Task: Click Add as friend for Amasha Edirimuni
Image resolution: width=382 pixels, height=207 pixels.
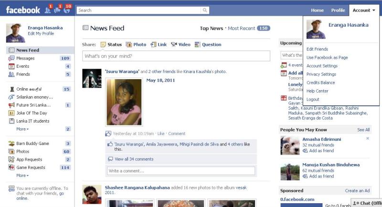Action: (x=321, y=151)
